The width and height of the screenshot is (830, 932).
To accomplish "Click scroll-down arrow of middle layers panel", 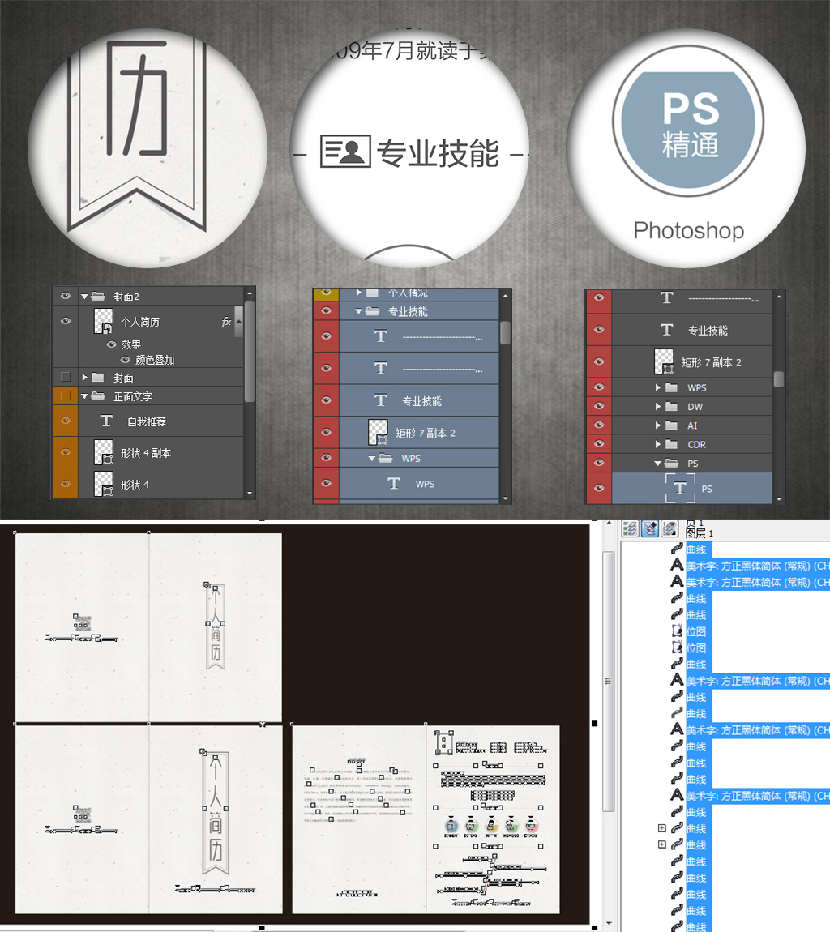I will 505,498.
